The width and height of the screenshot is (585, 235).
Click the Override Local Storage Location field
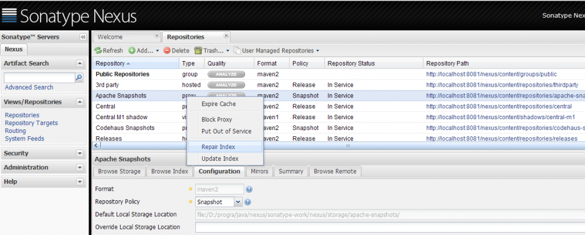(x=390, y=227)
